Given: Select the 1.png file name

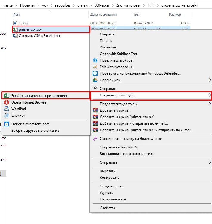Looking at the screenshot, I should 23,23.
